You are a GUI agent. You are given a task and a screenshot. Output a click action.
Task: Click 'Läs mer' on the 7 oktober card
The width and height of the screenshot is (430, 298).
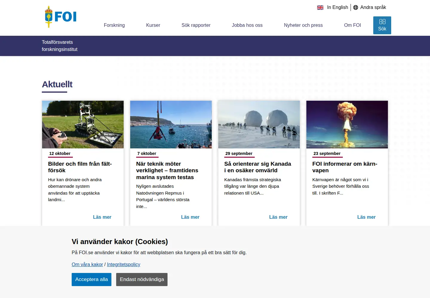(x=190, y=217)
